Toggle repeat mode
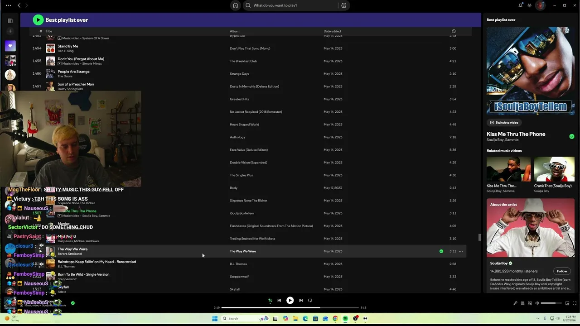580x326 pixels. click(310, 300)
